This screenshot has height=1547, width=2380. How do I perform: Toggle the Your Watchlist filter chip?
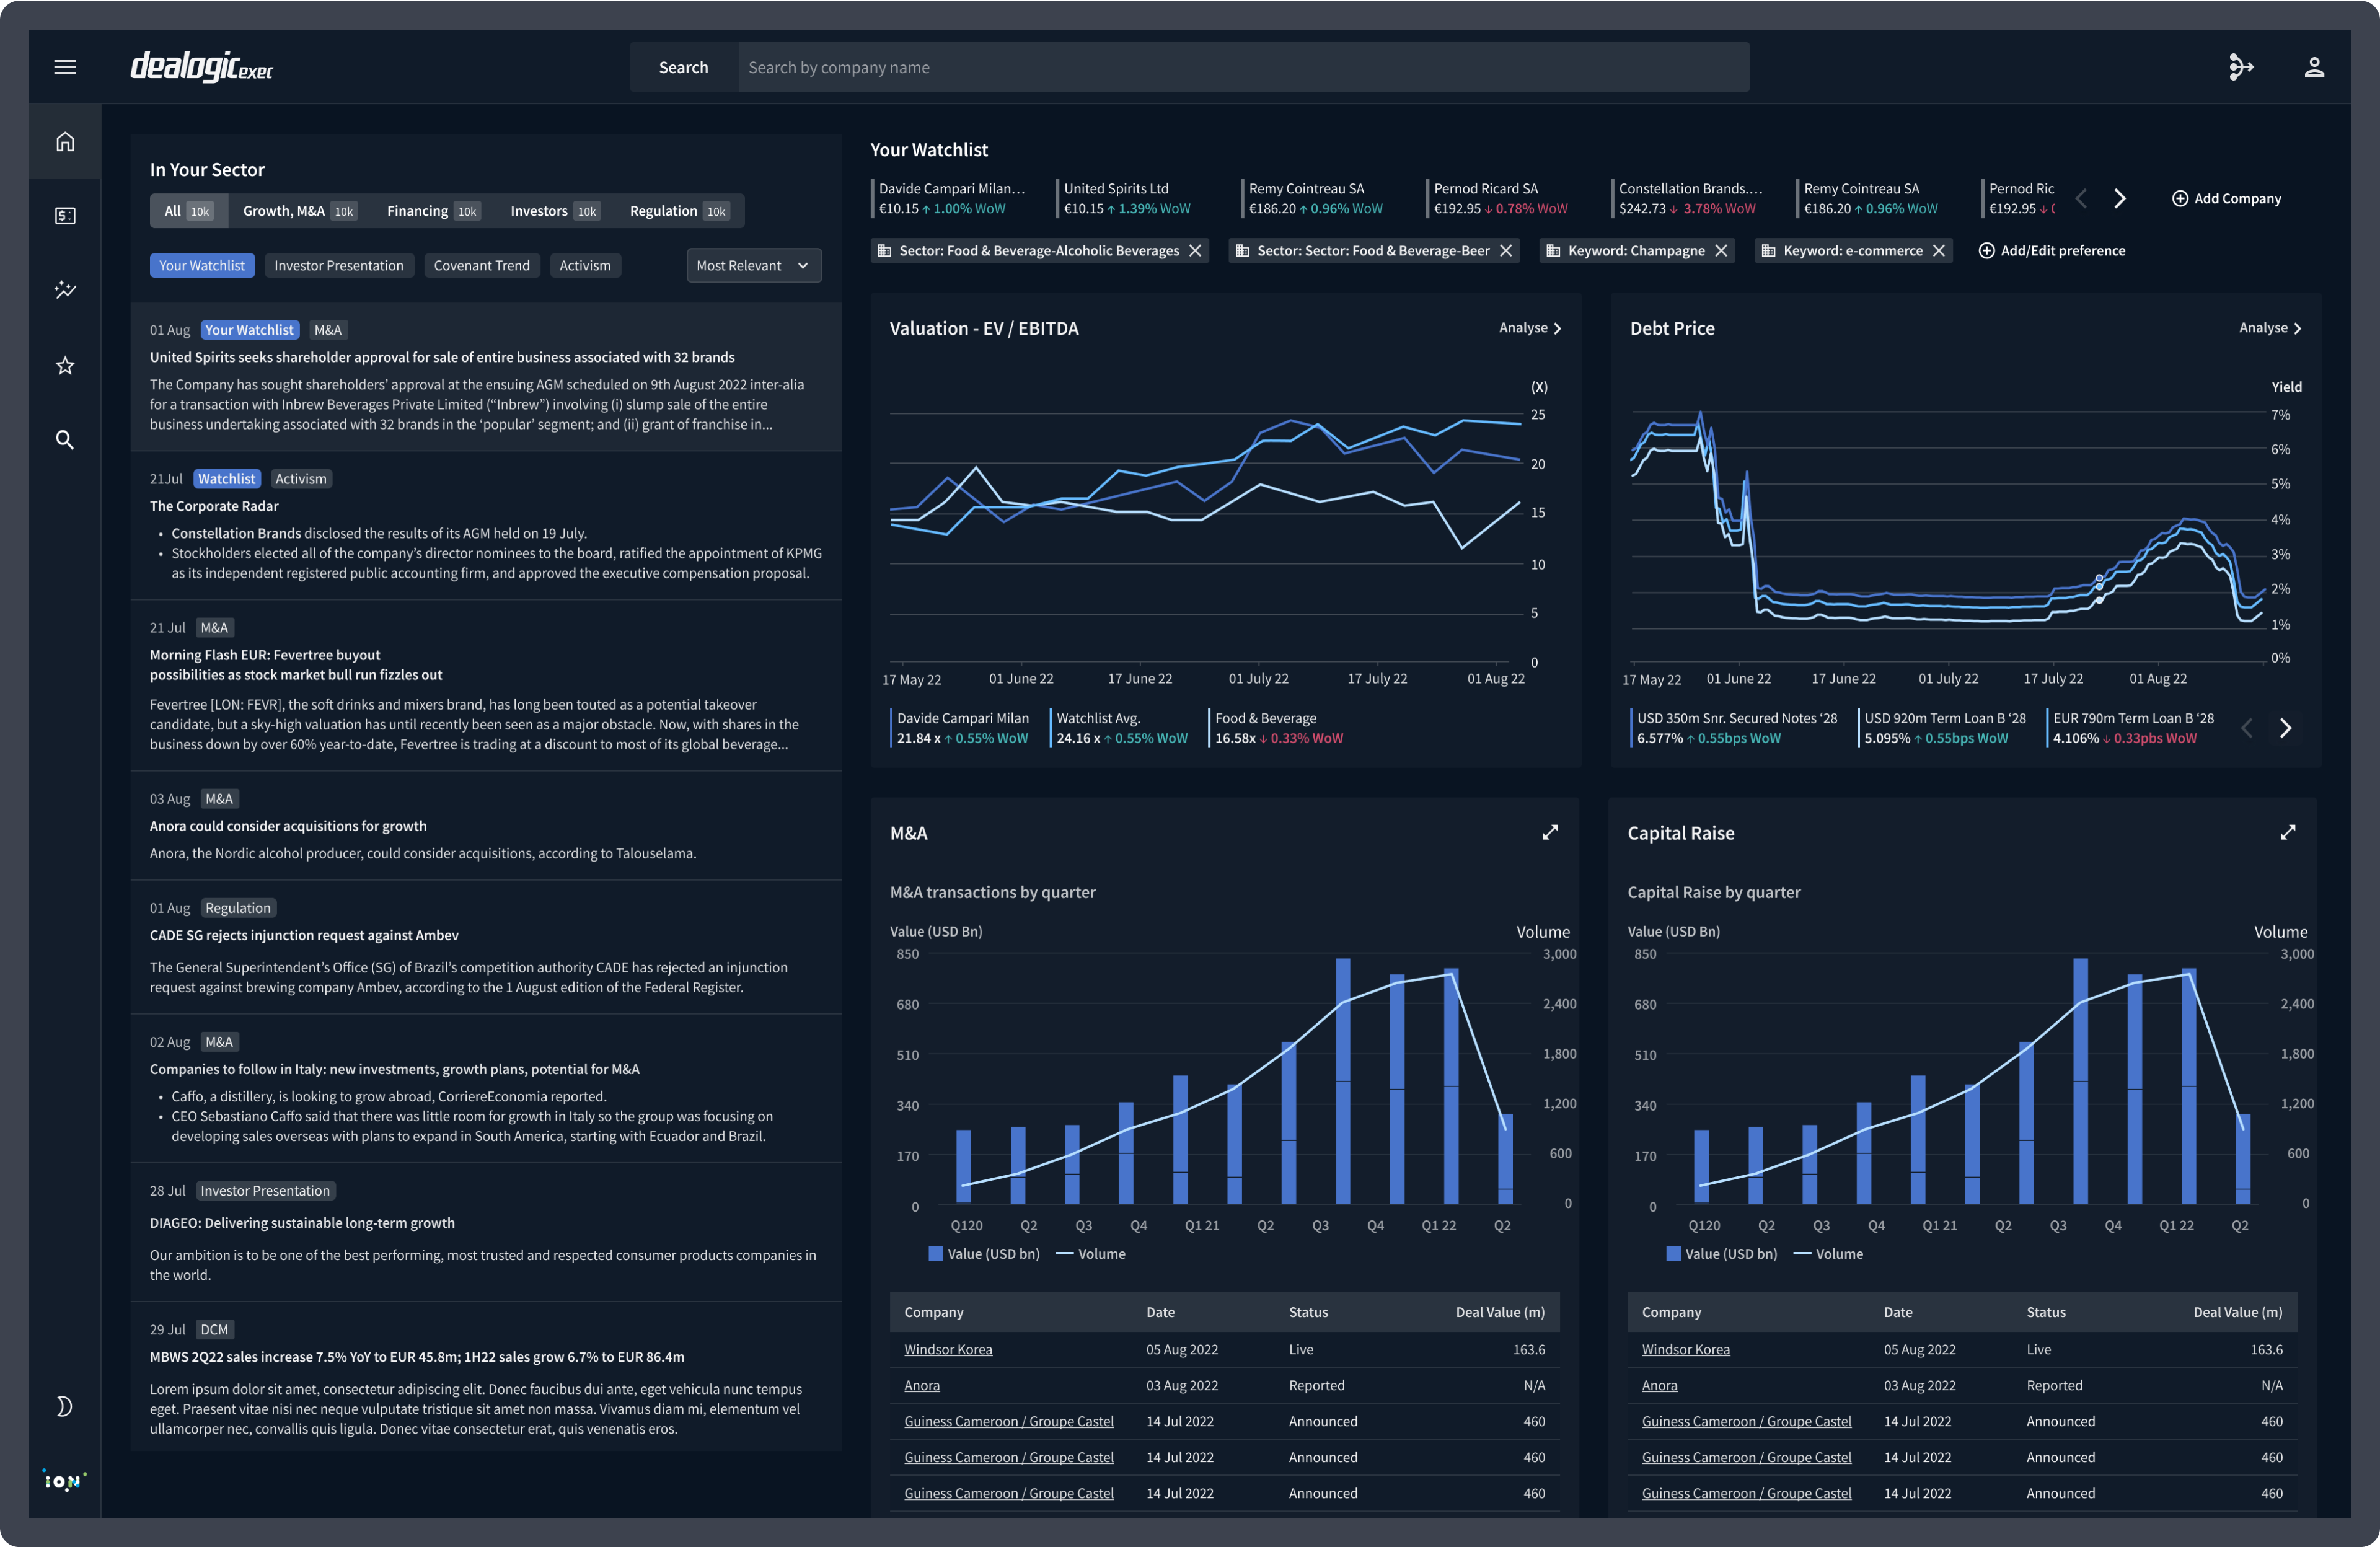click(x=202, y=266)
